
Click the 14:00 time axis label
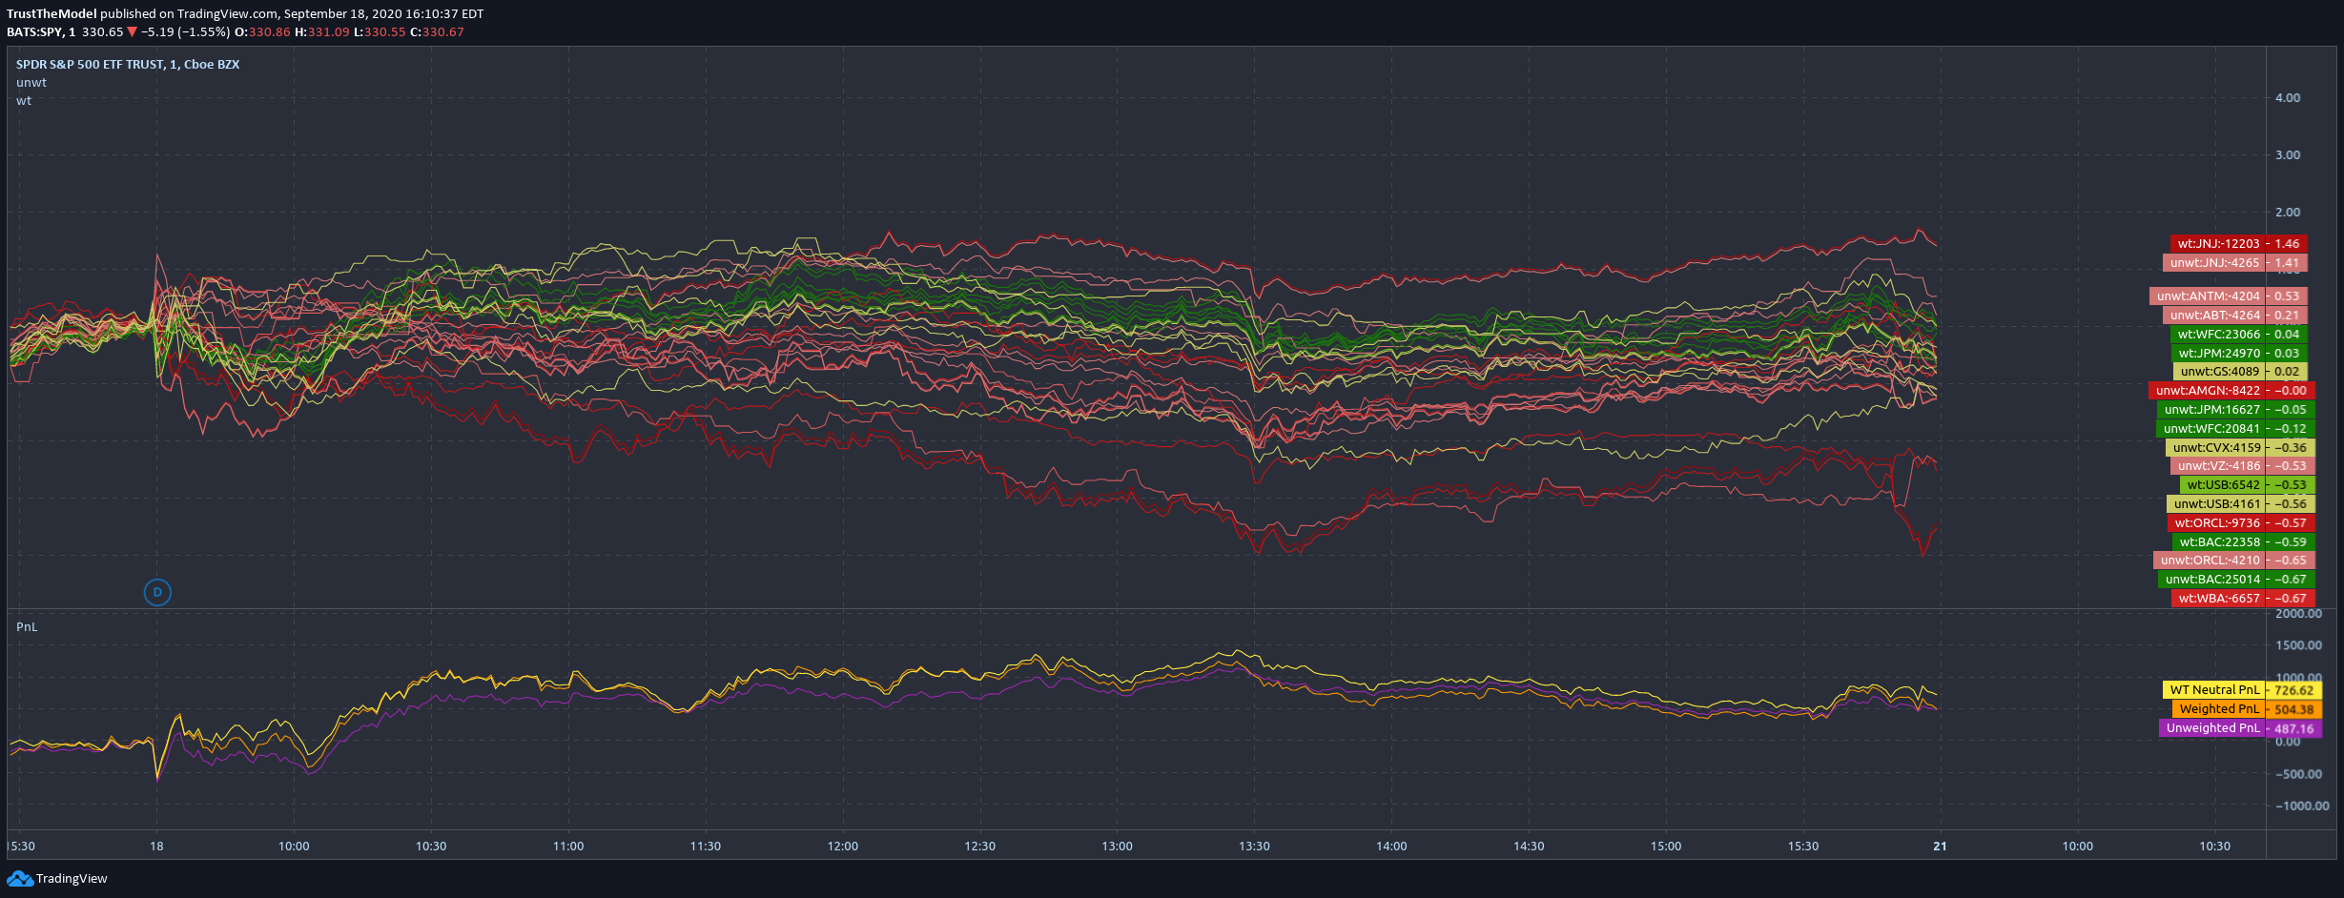[x=1391, y=846]
